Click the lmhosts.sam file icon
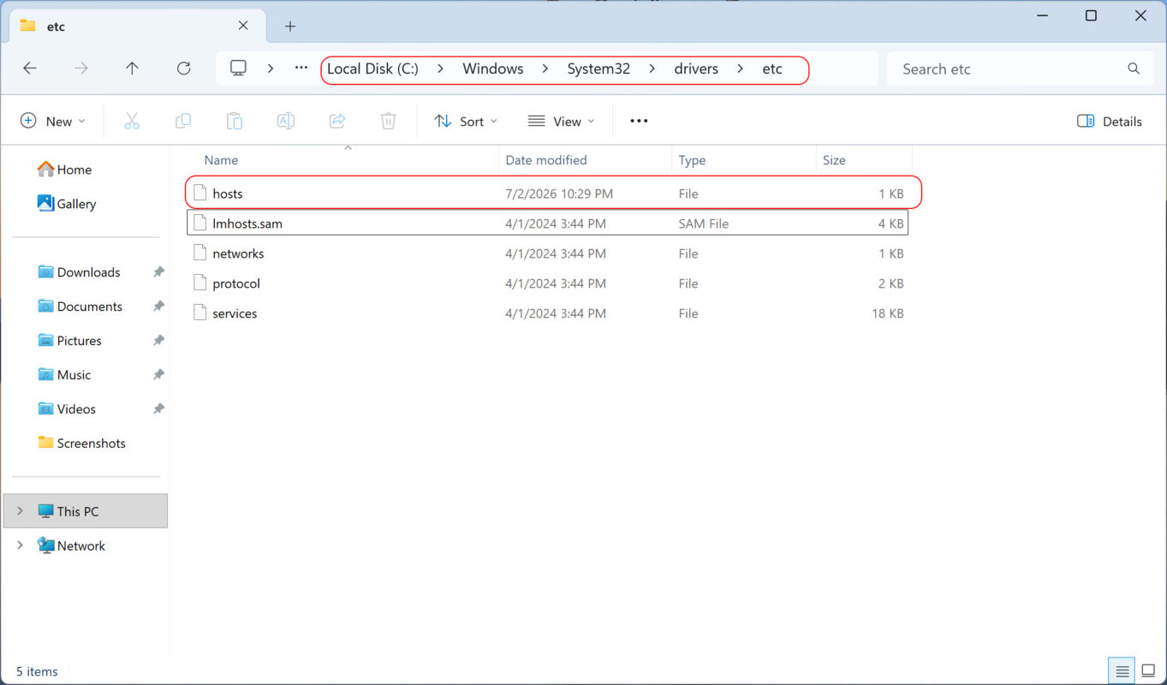This screenshot has width=1167, height=685. [199, 223]
